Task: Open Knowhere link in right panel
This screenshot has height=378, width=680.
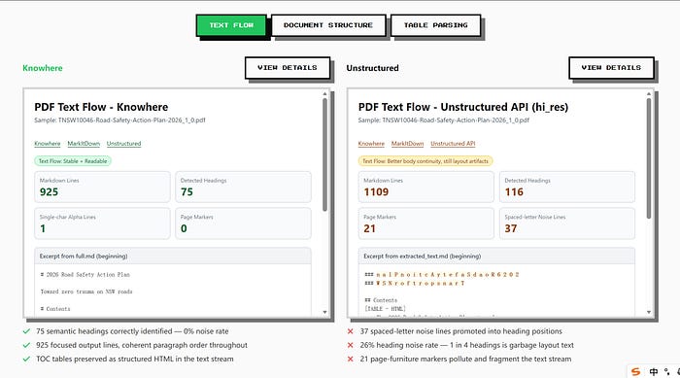Action: click(371, 144)
